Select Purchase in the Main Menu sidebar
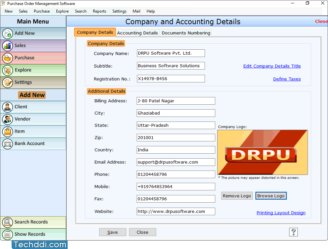Viewport: 328px width, 249px height. click(x=33, y=58)
